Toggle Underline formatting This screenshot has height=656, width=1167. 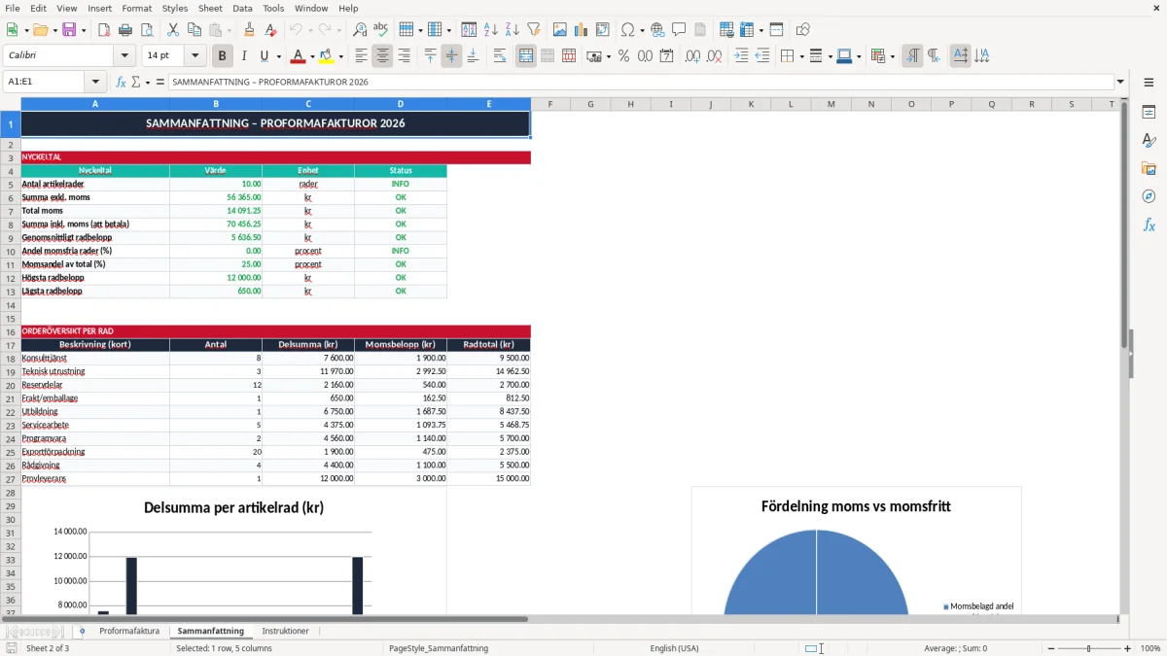tap(265, 56)
